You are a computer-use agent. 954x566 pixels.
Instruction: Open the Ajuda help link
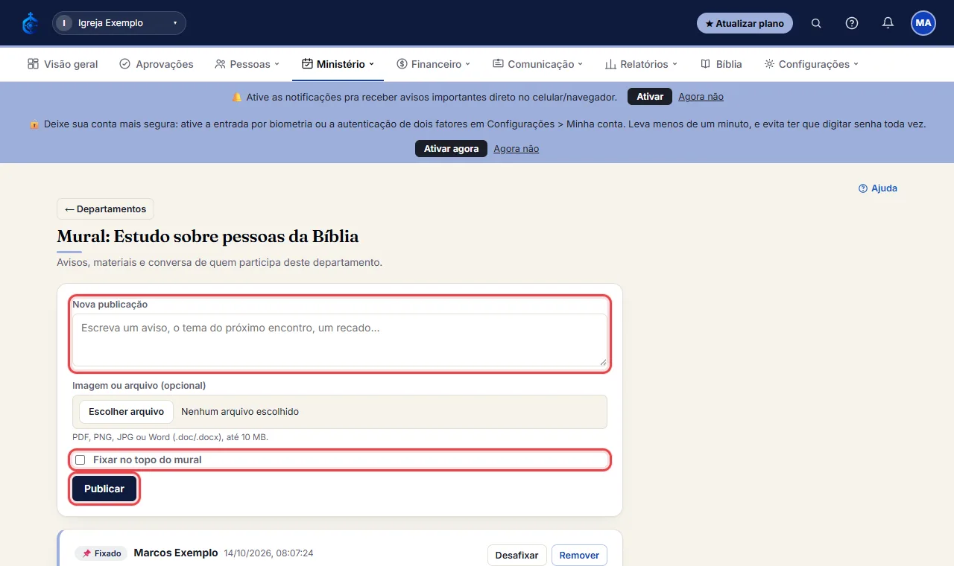pos(878,188)
